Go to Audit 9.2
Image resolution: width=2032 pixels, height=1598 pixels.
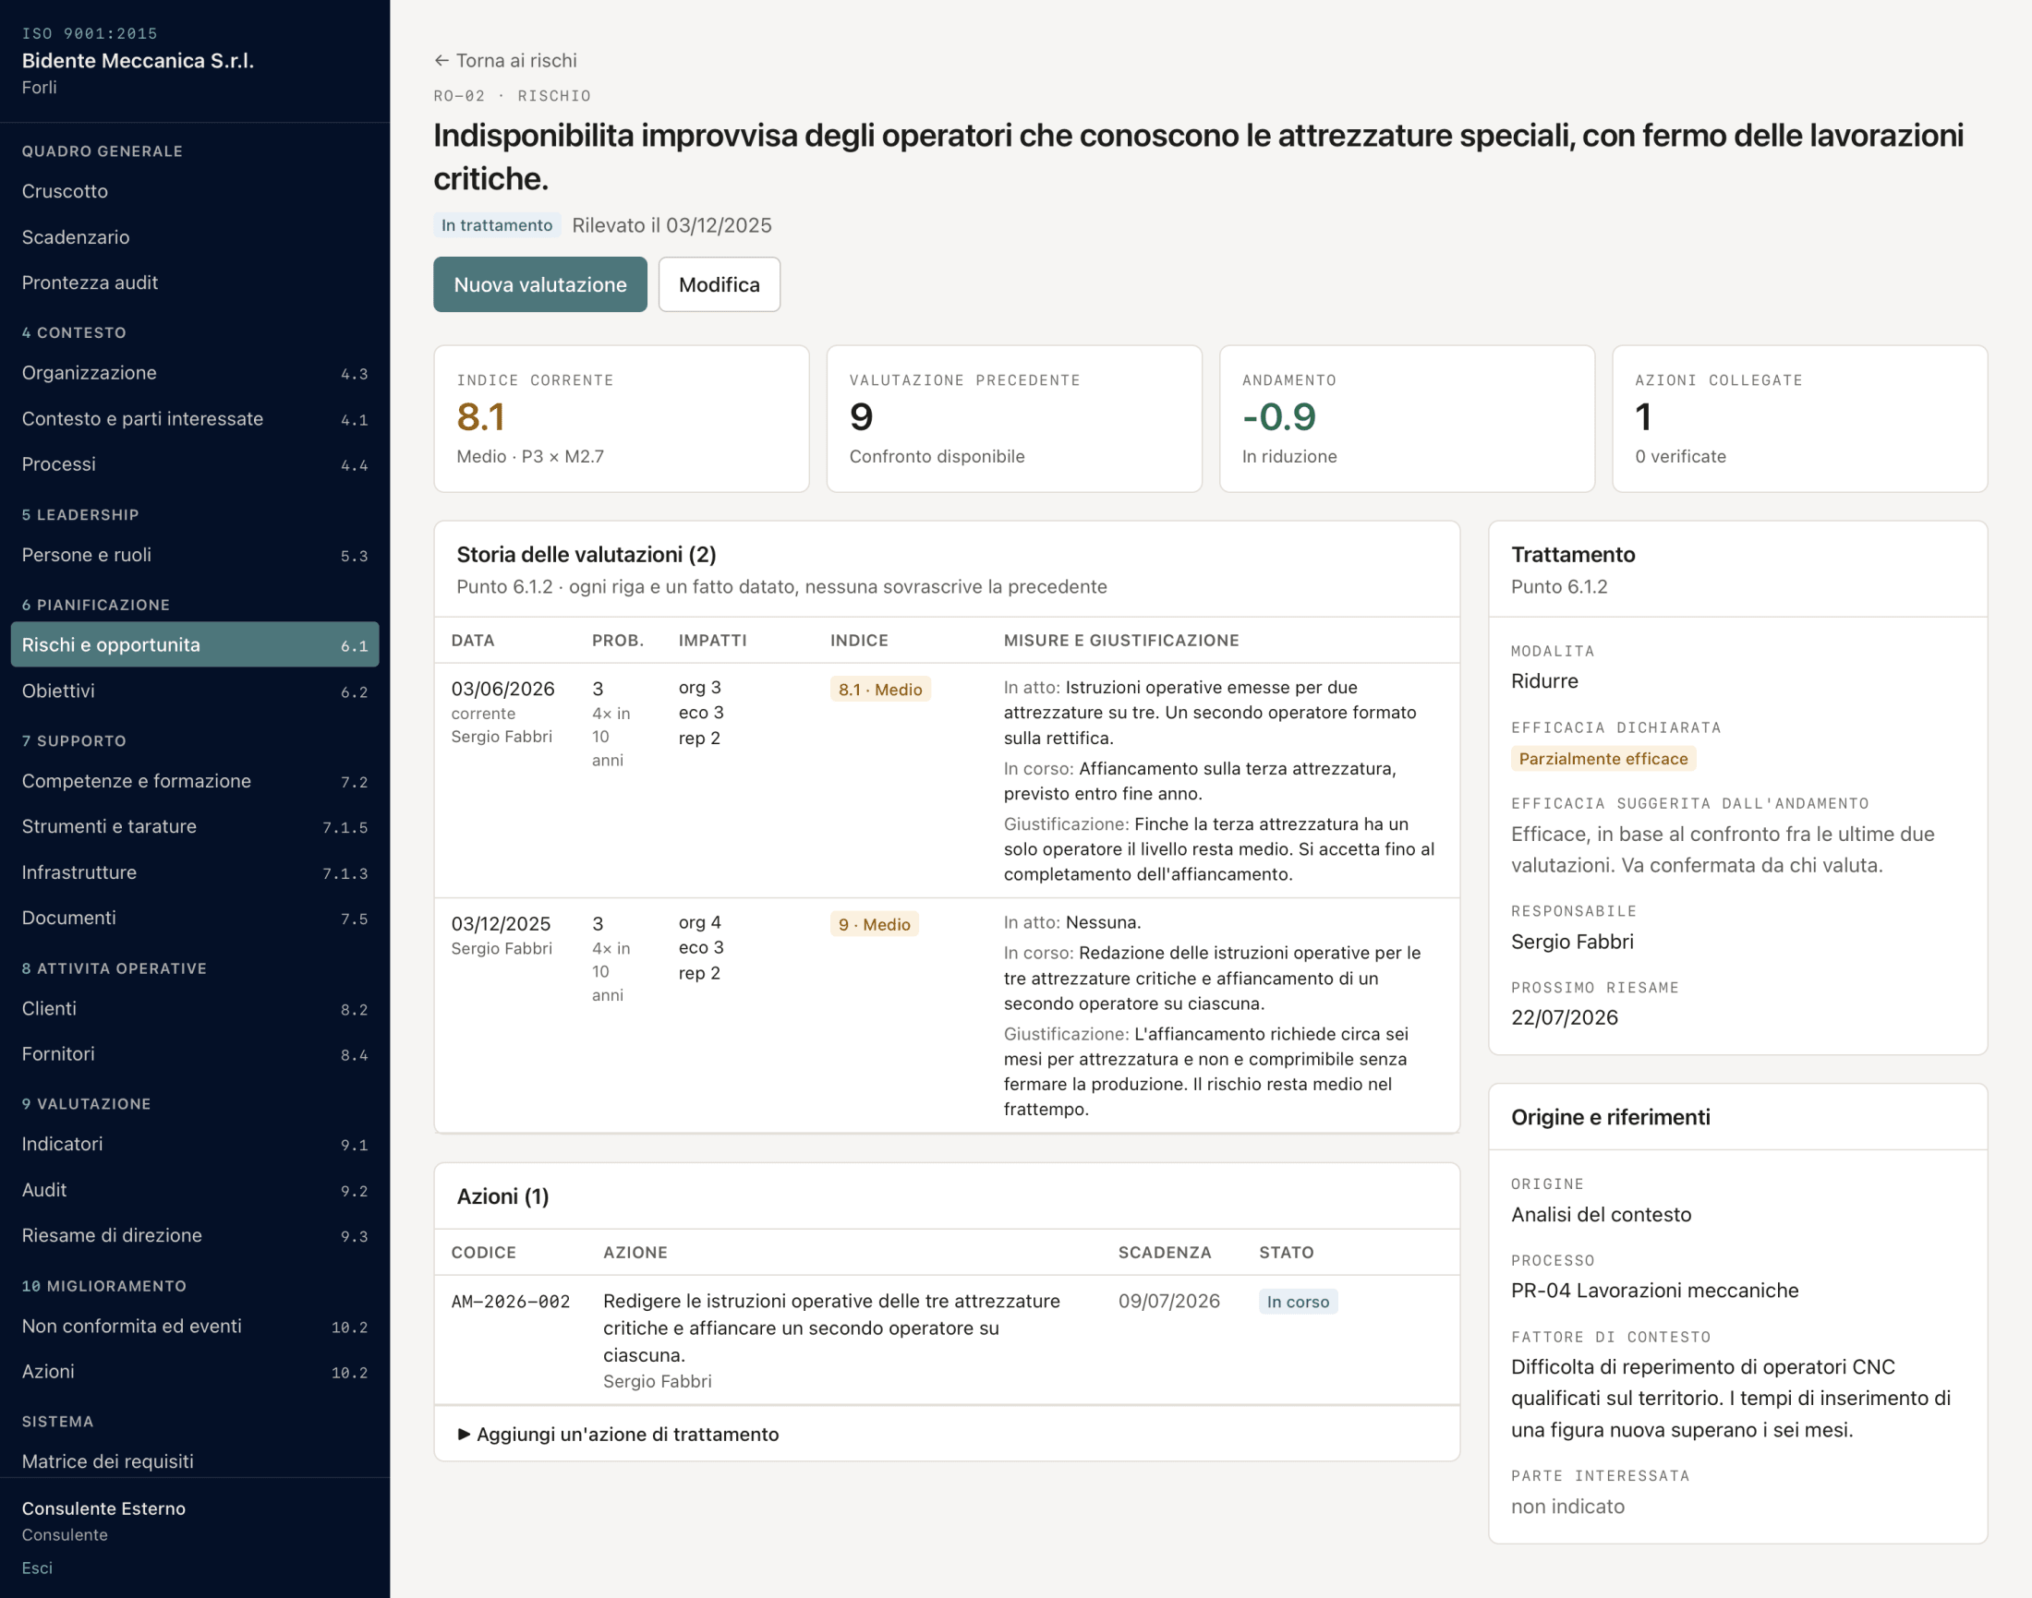click(195, 1190)
